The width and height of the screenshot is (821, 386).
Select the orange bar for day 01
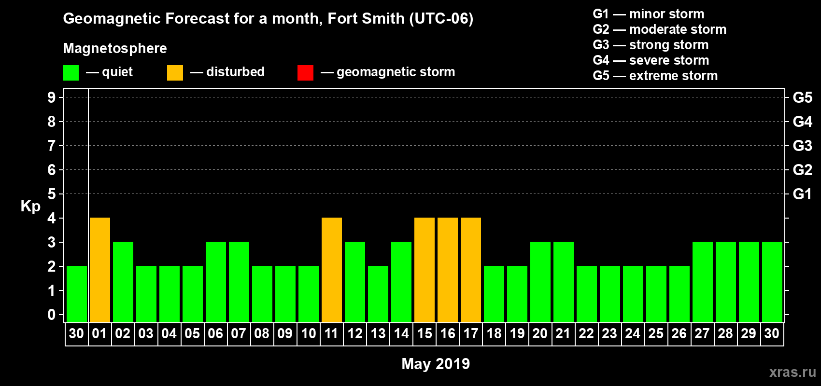(100, 270)
